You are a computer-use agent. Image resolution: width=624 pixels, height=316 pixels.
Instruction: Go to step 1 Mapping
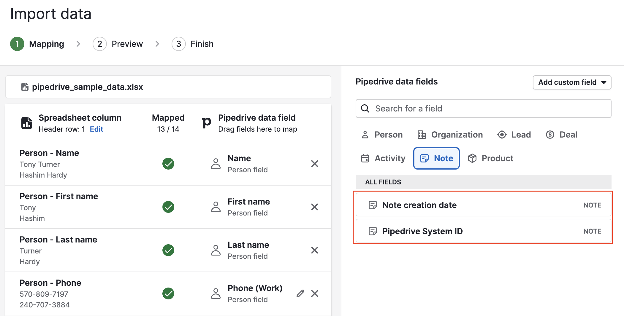click(37, 44)
